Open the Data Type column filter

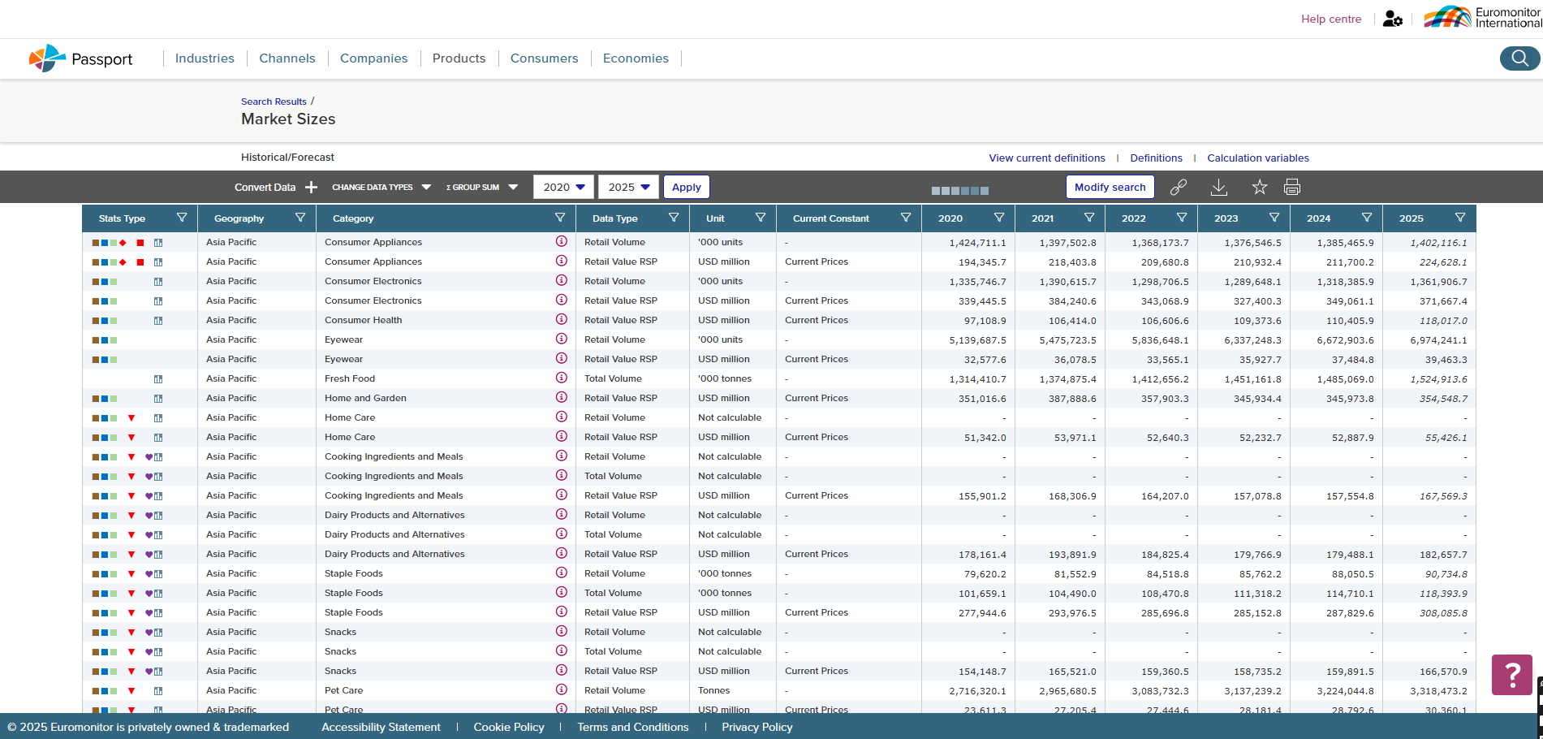(674, 218)
